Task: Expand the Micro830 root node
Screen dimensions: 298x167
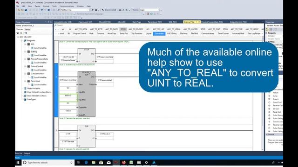Action: (x=18, y=37)
